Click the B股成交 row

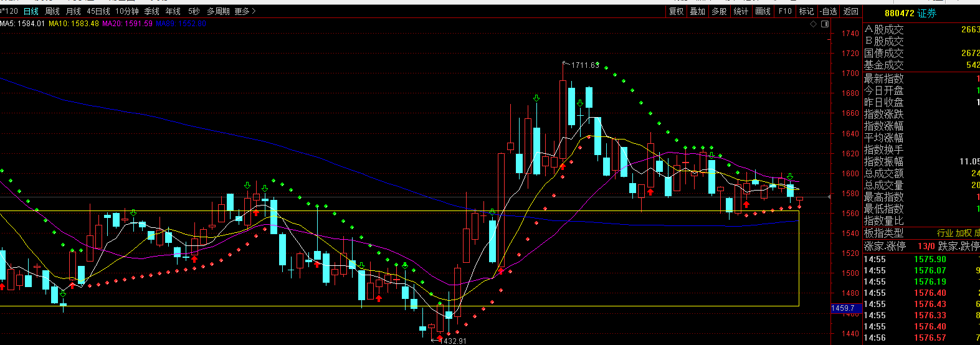[921, 41]
